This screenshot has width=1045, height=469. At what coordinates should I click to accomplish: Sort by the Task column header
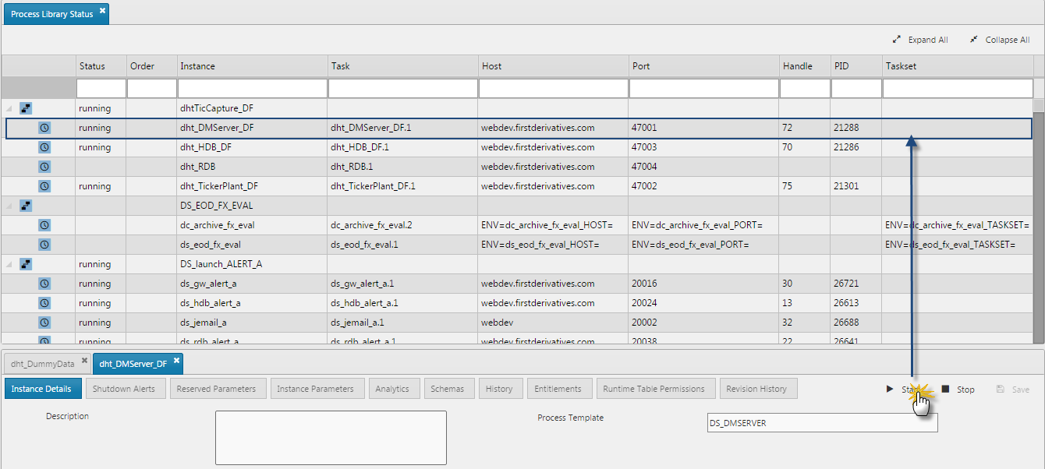coord(402,66)
